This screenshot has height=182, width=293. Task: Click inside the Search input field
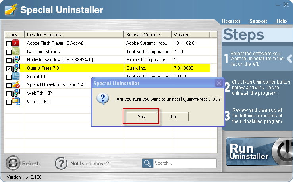coord(185,163)
